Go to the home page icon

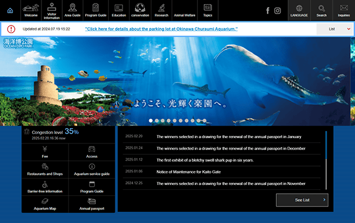click(x=10, y=11)
